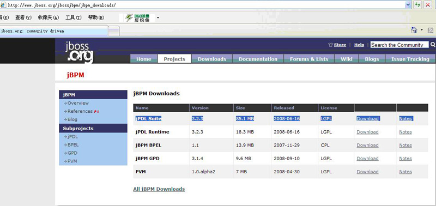Click the Store cart icon
The width and height of the screenshot is (436, 206).
330,45
